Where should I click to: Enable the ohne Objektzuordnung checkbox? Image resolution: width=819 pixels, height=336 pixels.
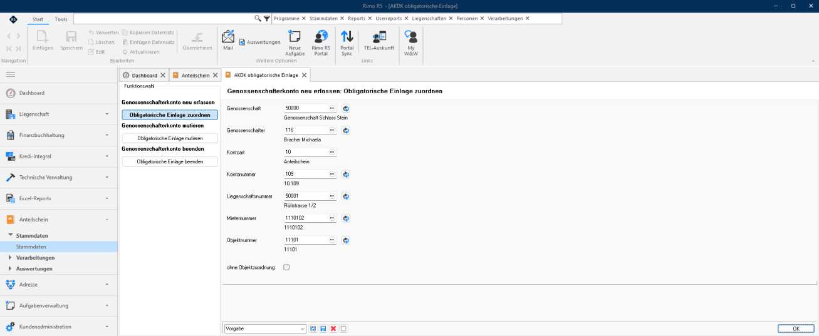(286, 267)
